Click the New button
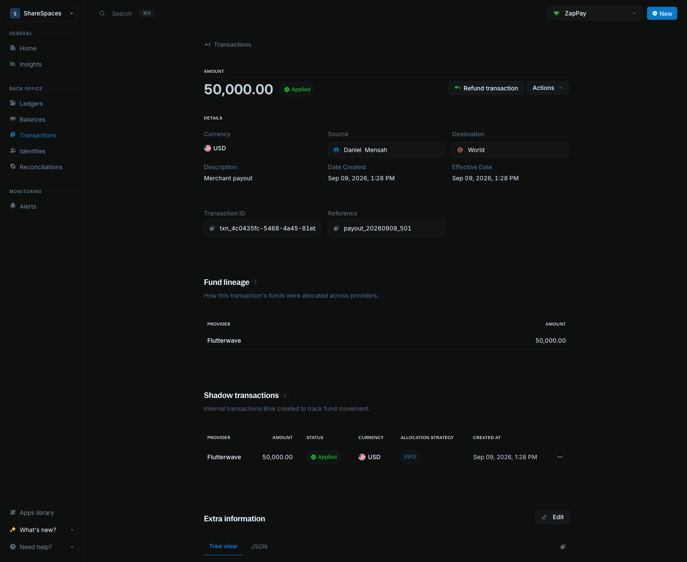The height and width of the screenshot is (562, 687). coord(662,13)
